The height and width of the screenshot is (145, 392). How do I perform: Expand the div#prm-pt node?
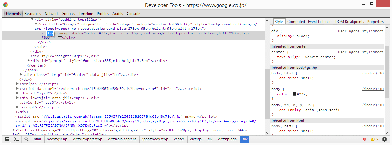point(29,61)
